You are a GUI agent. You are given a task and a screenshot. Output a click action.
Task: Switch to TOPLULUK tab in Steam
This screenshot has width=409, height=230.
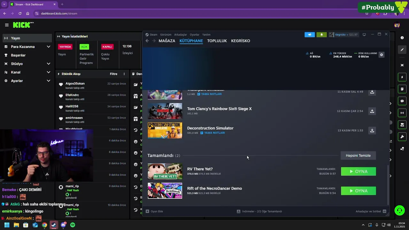pos(217,41)
